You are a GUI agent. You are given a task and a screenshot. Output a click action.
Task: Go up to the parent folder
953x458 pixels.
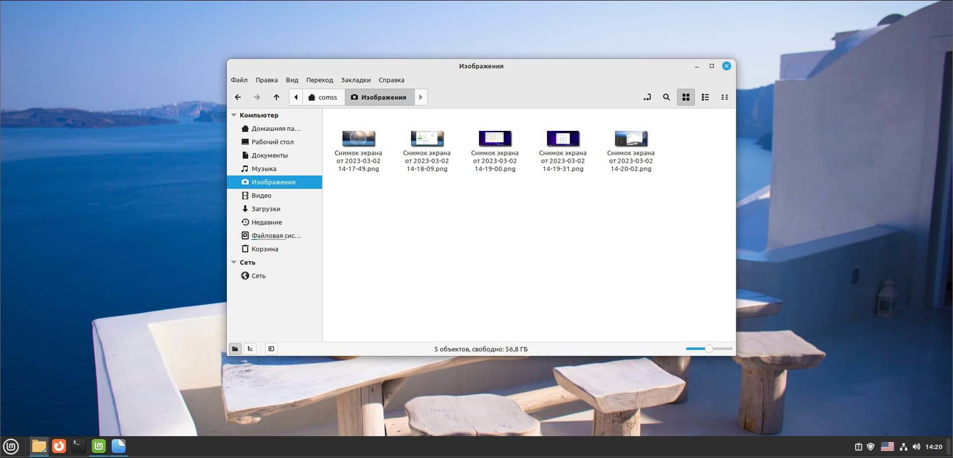tap(276, 97)
